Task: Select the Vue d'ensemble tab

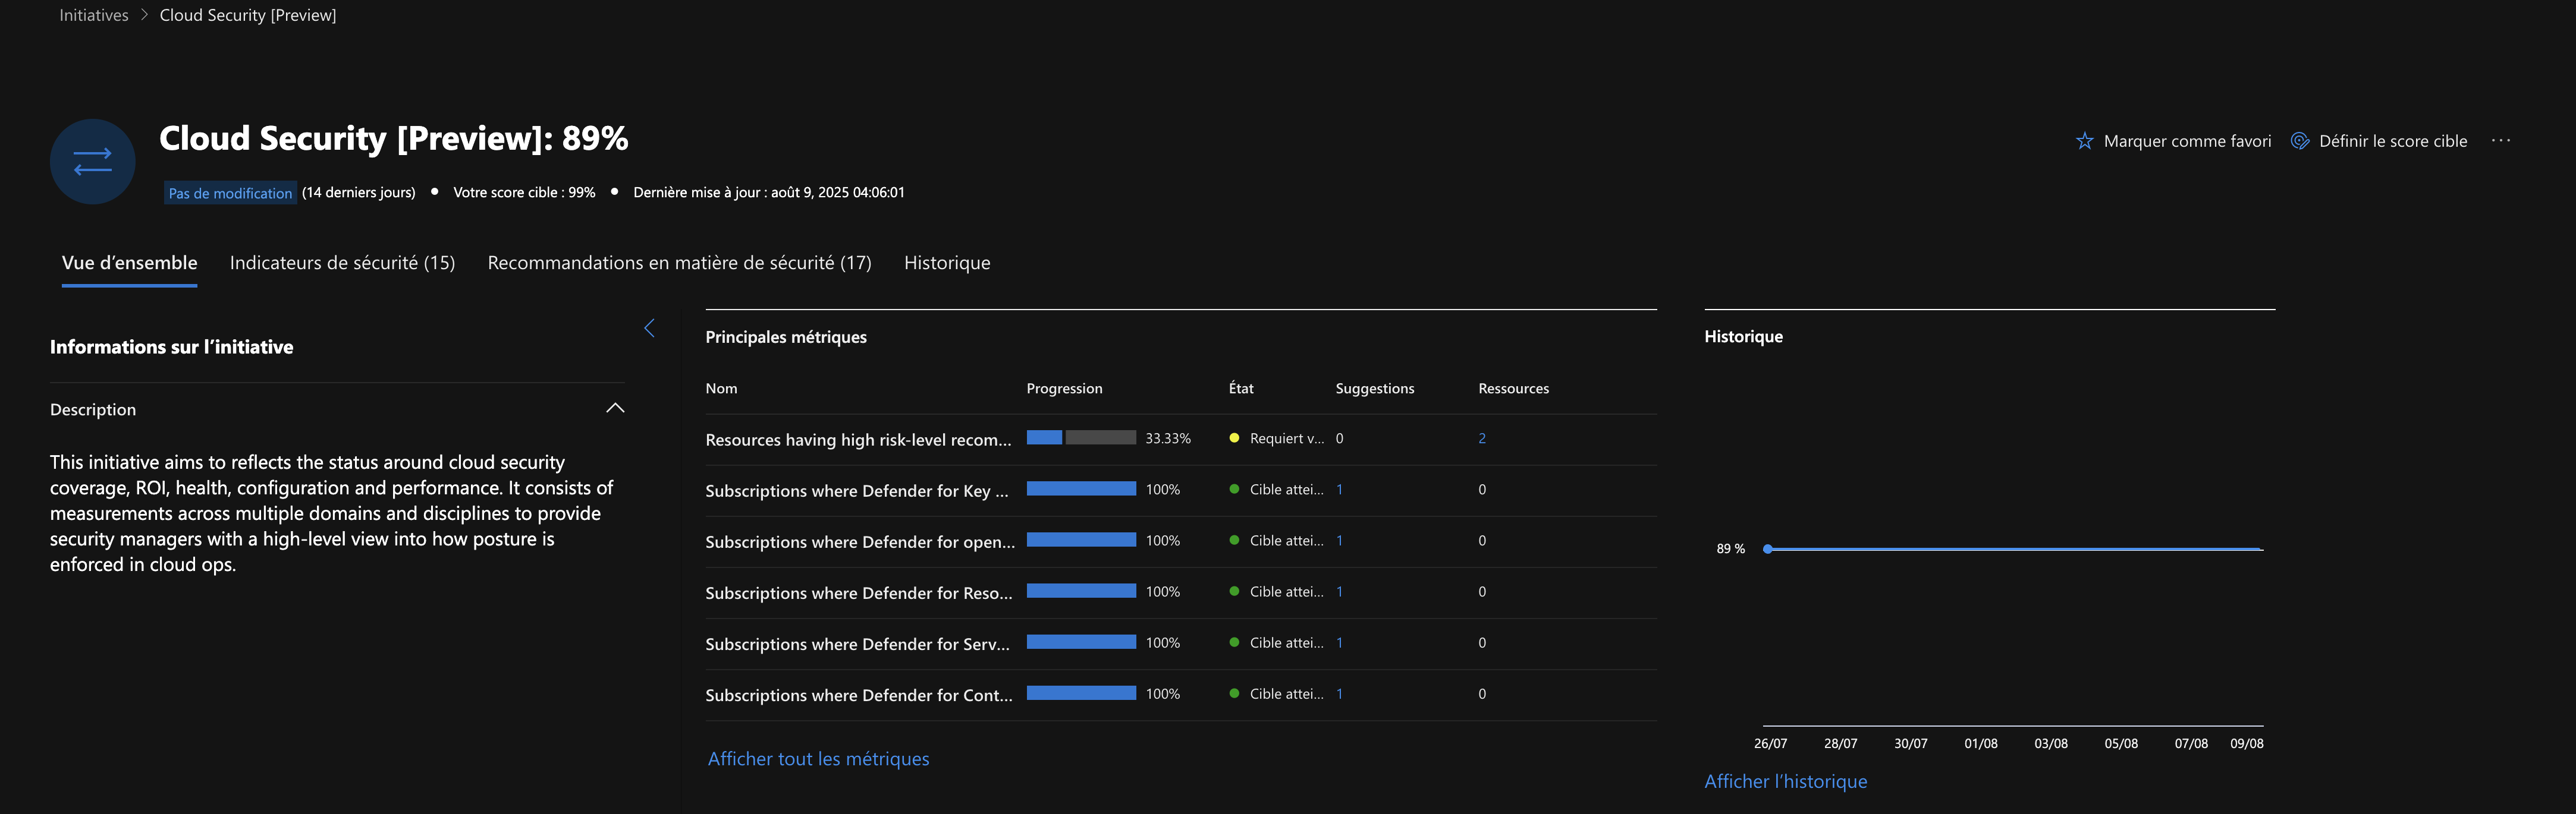Action: pyautogui.click(x=129, y=263)
